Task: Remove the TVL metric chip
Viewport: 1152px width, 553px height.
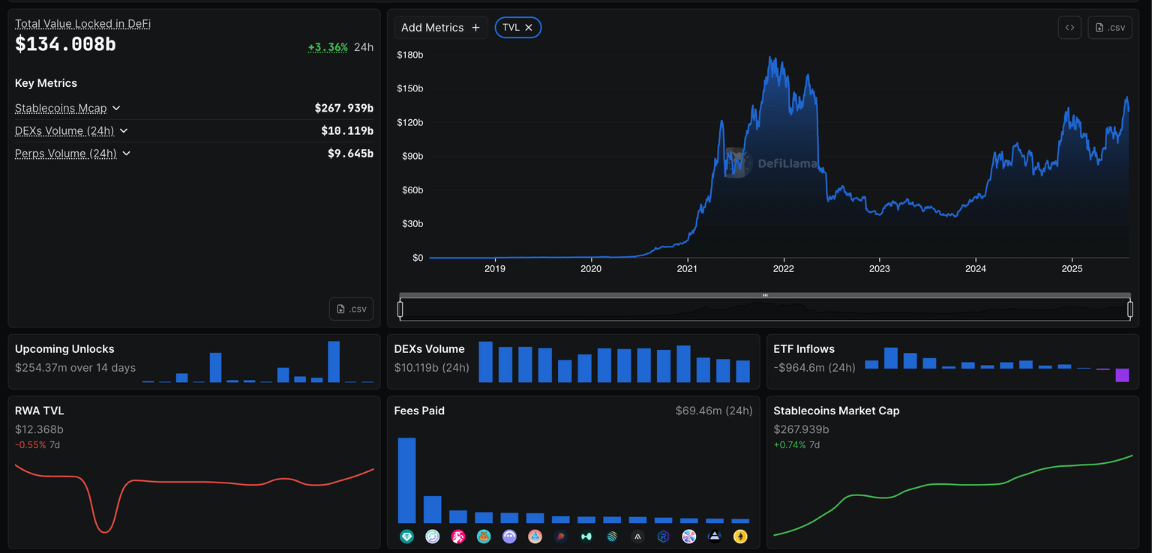Action: click(529, 28)
